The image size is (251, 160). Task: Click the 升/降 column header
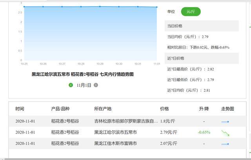click(x=204, y=109)
